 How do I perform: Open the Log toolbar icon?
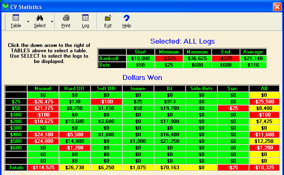click(x=85, y=18)
